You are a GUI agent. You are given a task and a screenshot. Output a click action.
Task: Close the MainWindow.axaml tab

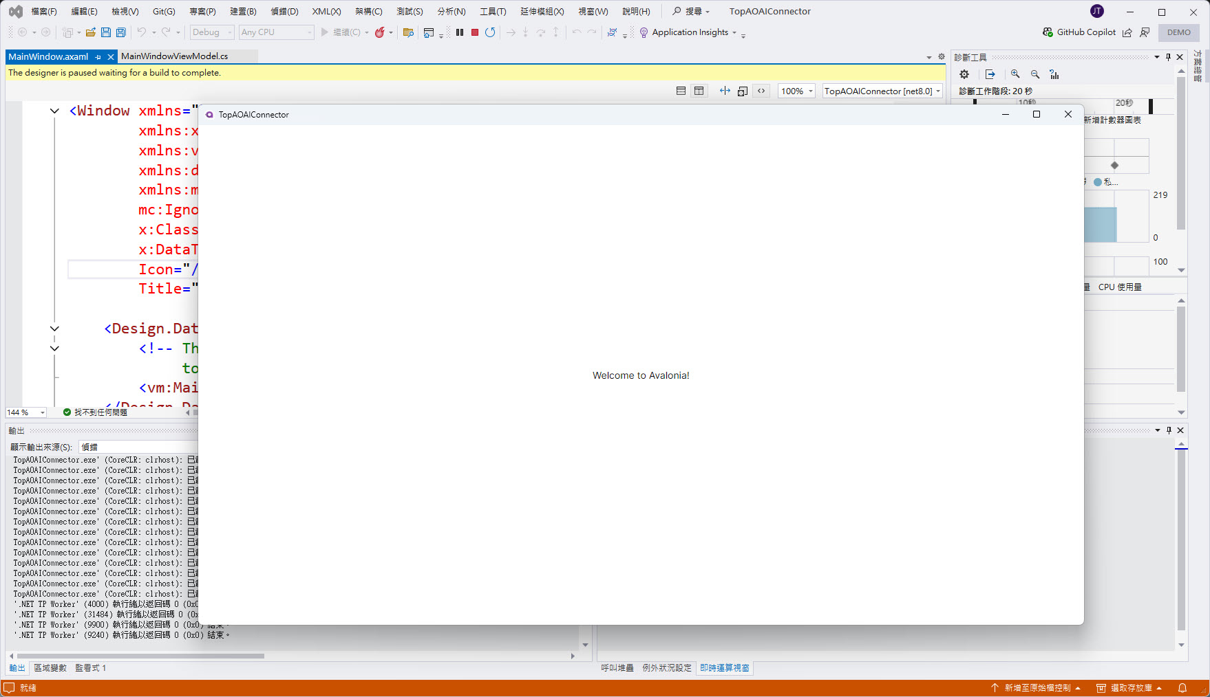(111, 57)
